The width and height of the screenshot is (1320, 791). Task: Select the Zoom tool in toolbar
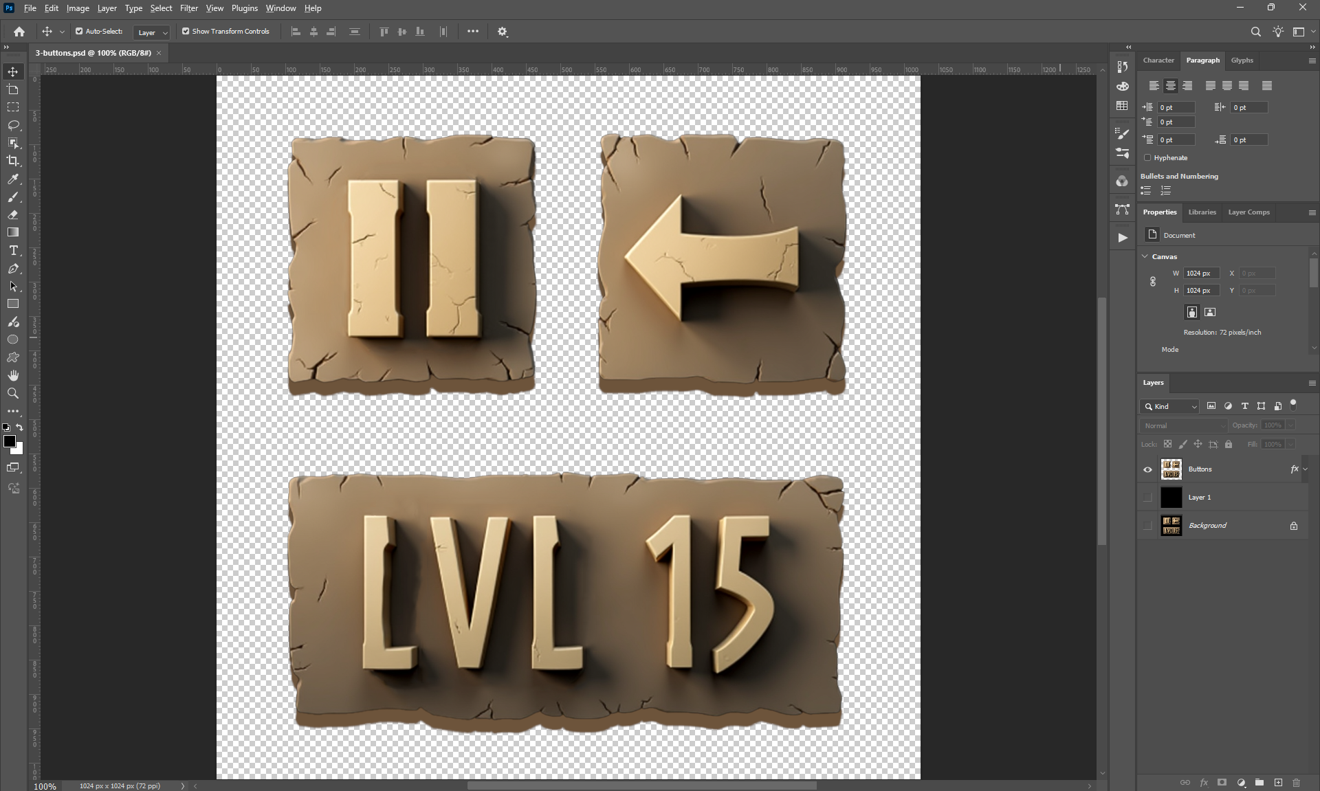point(13,393)
